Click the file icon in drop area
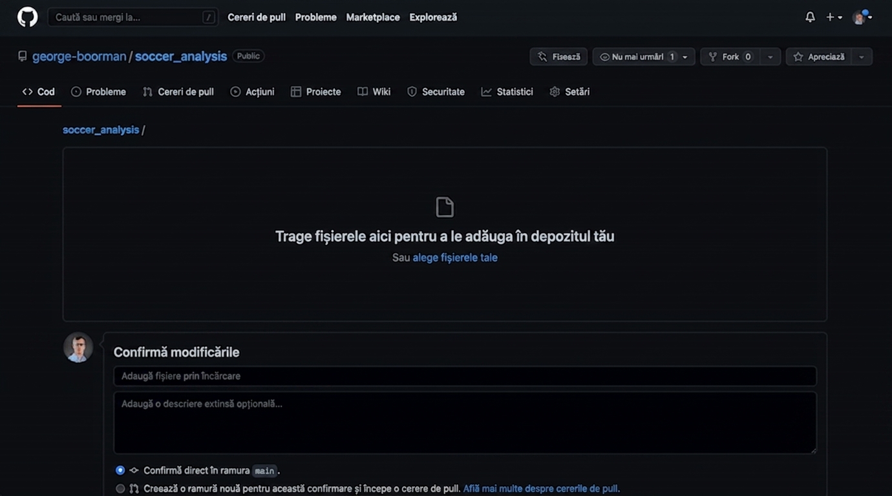 pos(445,207)
